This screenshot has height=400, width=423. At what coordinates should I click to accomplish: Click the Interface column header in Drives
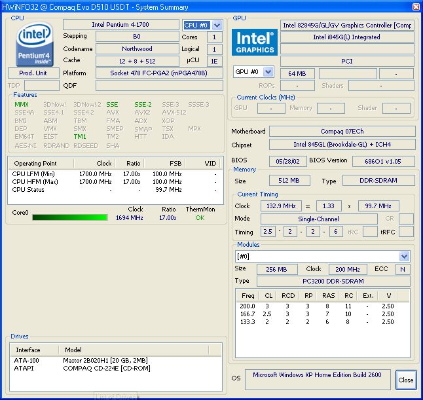pos(28,350)
